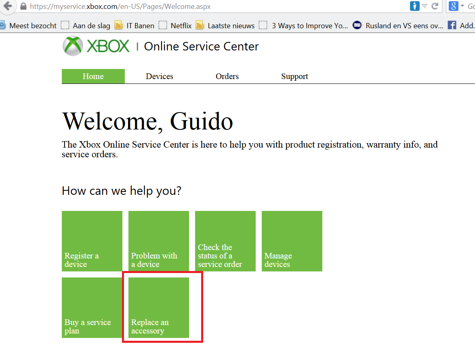Open the Rusland en VS bookmark
Screen dimensions: 475x344
(398, 26)
